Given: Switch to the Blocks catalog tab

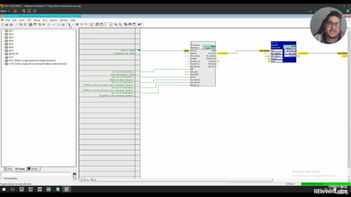Looking at the screenshot, I should (8, 169).
